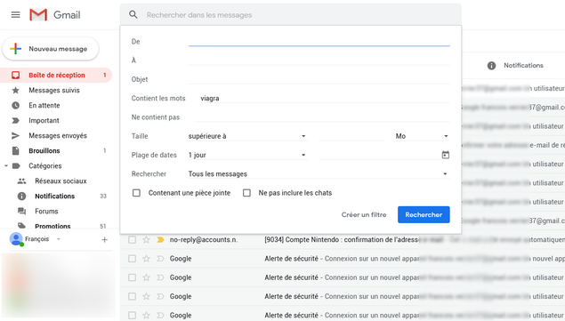
Task: Click the search bar Rechercher dans les messages
Action: point(290,15)
